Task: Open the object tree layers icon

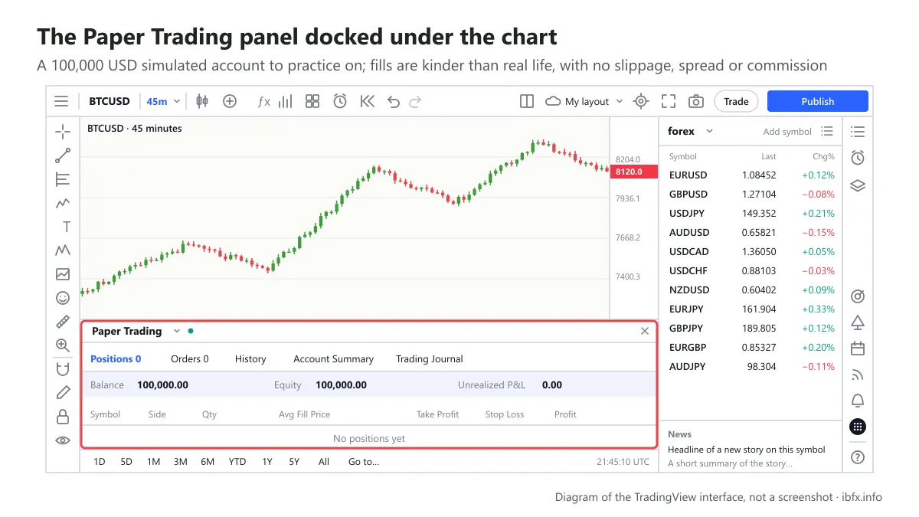Action: (x=858, y=185)
